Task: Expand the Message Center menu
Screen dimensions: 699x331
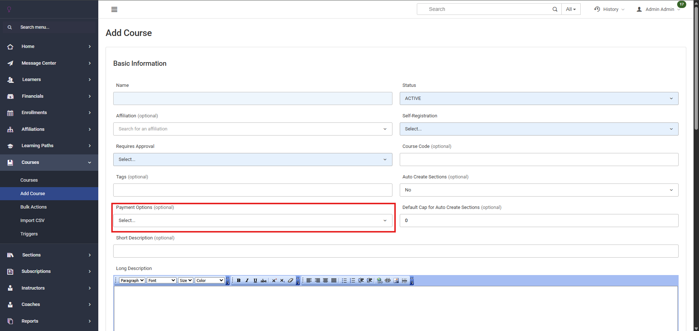Action: (49, 63)
